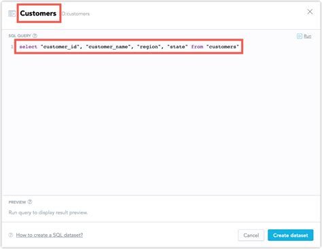Image resolution: width=322 pixels, height=249 pixels.
Task: Click the PREVIEW section label
Action: [x=17, y=202]
